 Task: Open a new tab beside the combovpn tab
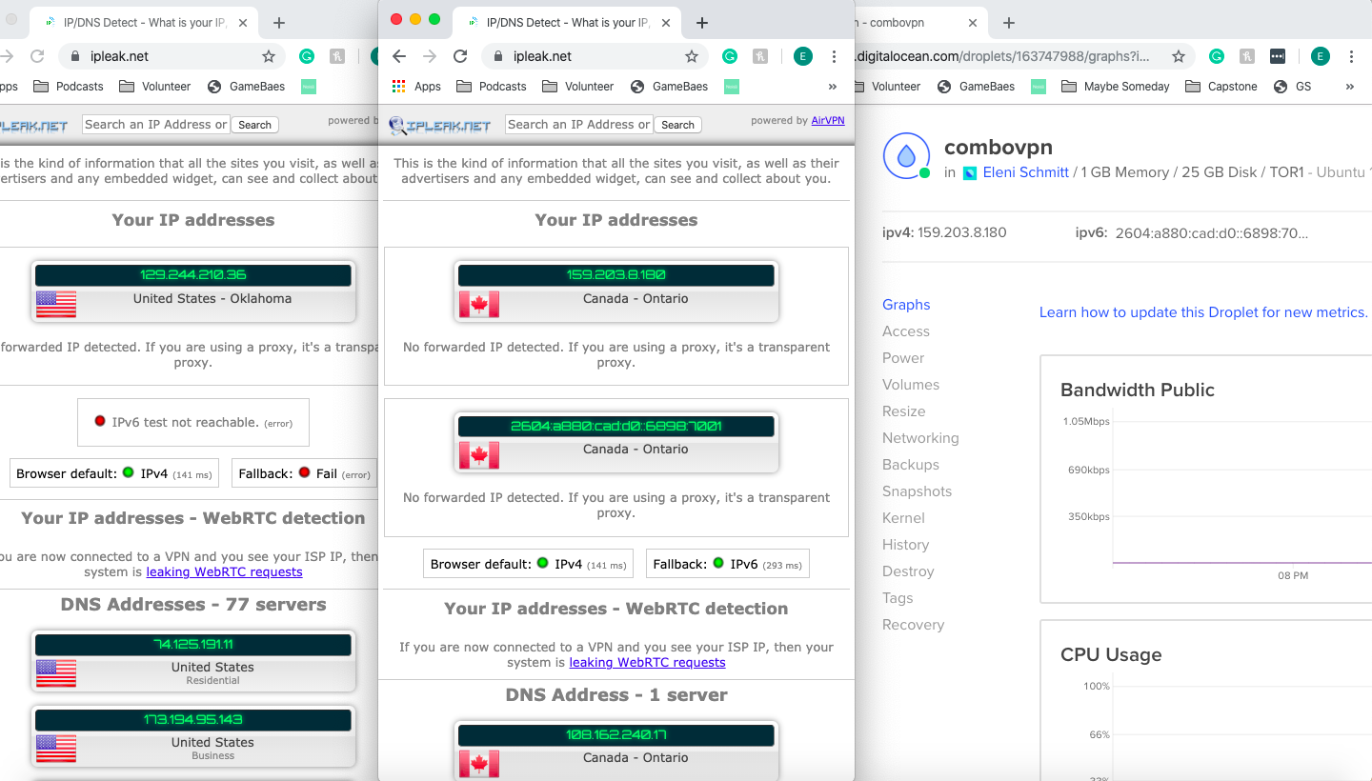pyautogui.click(x=1009, y=23)
